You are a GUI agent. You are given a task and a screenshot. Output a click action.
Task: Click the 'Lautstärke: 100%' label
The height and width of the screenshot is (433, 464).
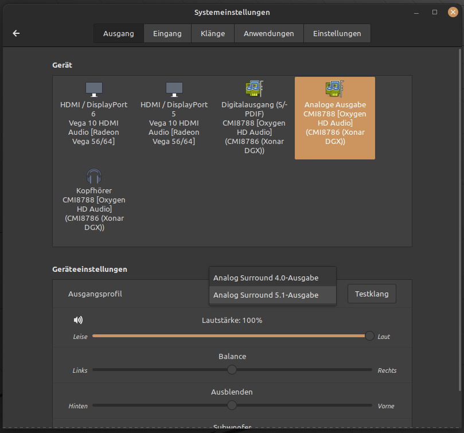(232, 320)
